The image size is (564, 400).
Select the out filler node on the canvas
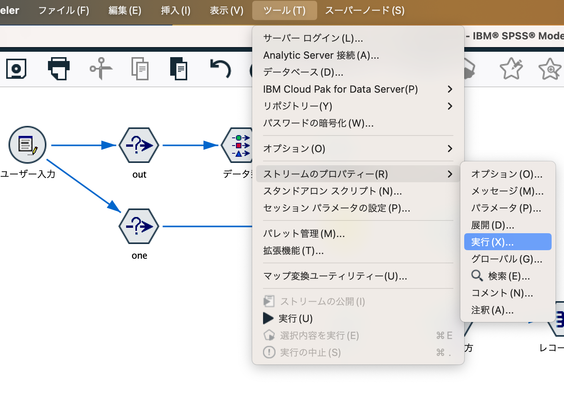coord(139,146)
